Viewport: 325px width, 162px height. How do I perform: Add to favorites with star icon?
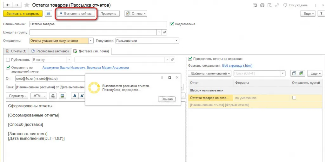pyautogui.click(x=27, y=5)
